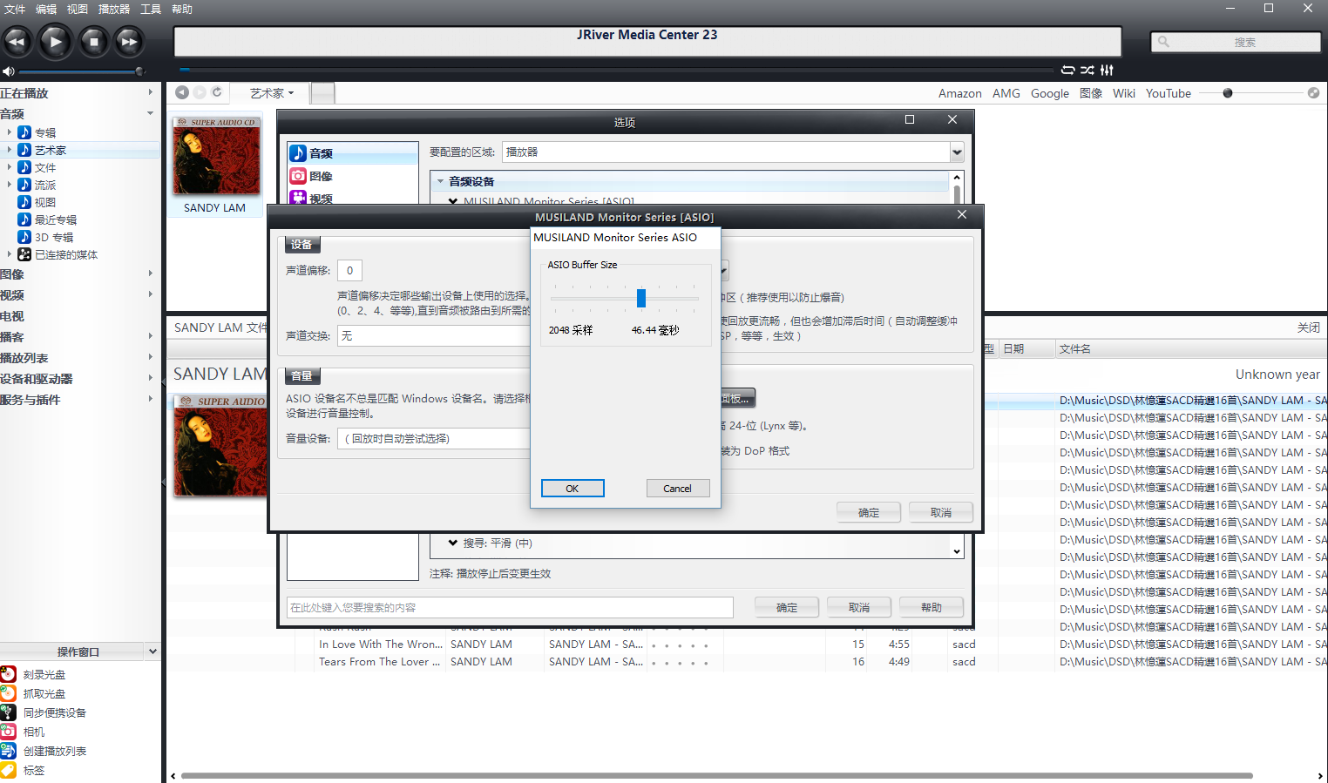Image resolution: width=1328 pixels, height=783 pixels.
Task: Click the YouTube link
Action: [1168, 93]
